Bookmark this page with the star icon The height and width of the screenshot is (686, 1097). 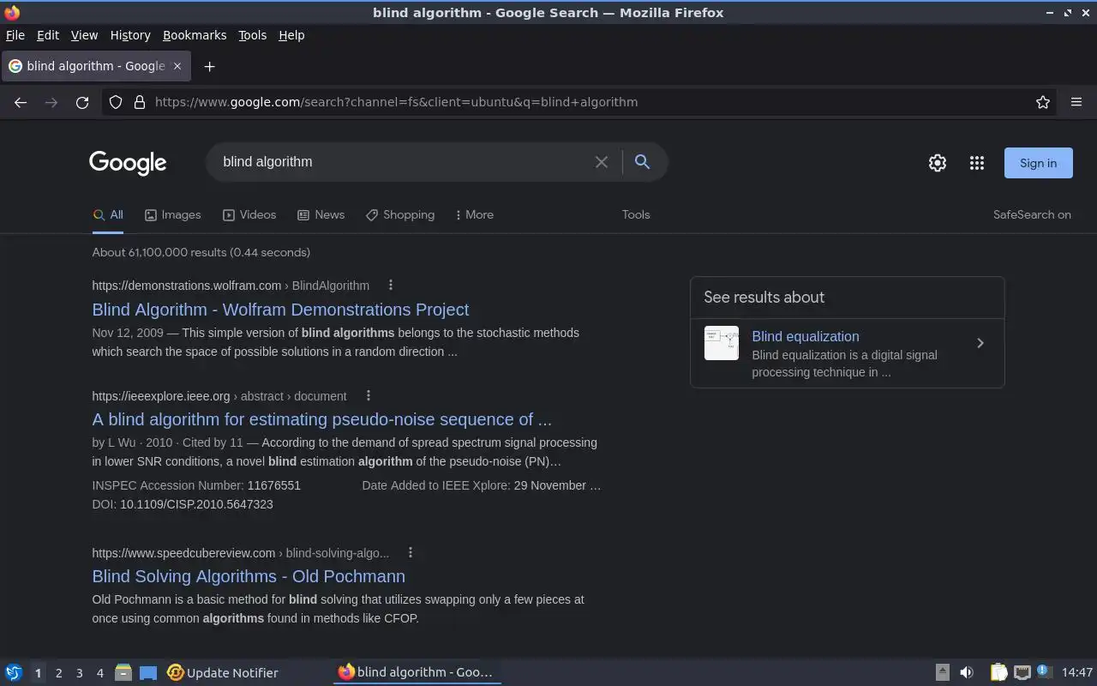pos(1043,102)
